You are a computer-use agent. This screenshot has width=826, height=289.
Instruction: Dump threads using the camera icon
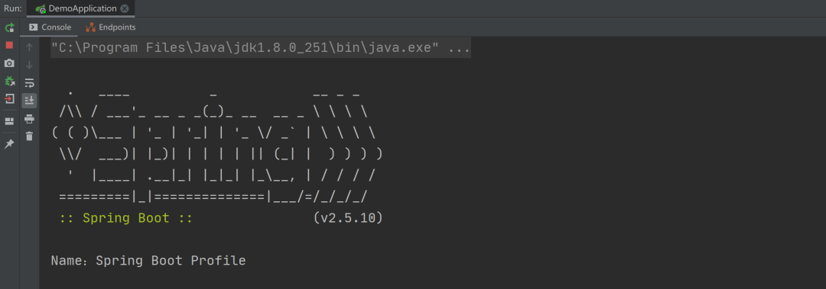[9, 63]
